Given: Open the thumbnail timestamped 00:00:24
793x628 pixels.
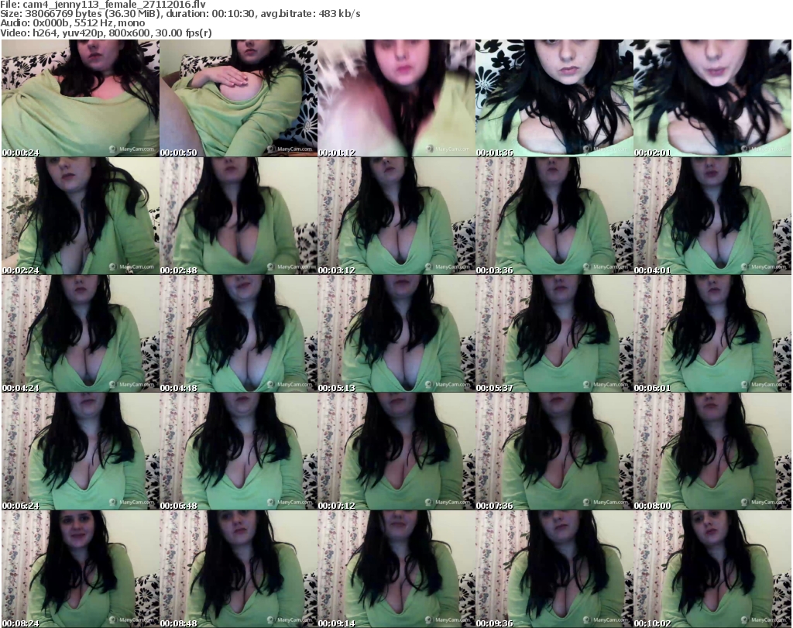Looking at the screenshot, I should 81,98.
